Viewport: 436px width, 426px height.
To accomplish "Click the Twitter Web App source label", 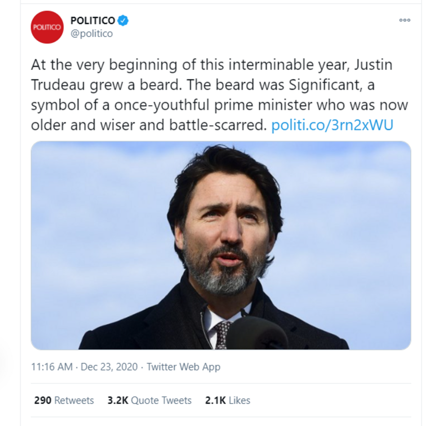I will [184, 367].
